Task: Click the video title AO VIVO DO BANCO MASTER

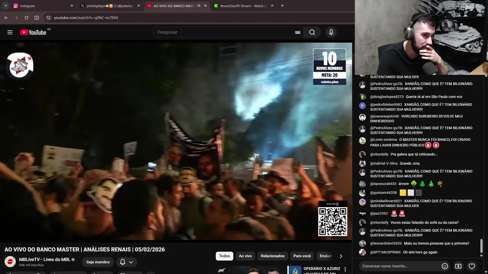Action: coord(85,250)
